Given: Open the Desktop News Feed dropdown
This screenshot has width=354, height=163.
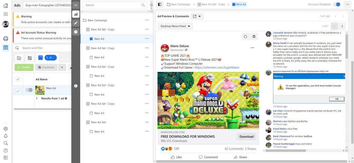Looking at the screenshot, I should 175,26.
